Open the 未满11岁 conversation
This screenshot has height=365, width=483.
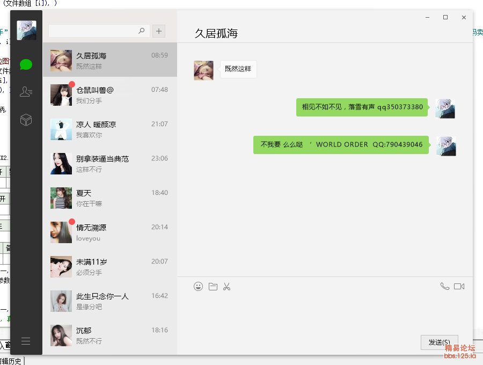(x=110, y=267)
